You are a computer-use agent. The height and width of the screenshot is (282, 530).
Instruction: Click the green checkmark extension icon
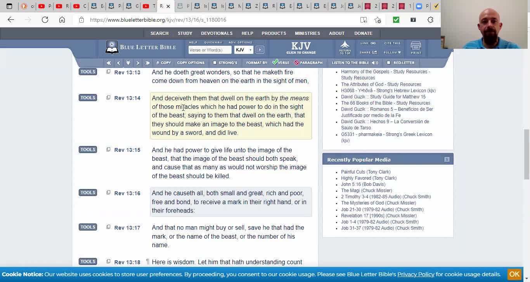(396, 20)
